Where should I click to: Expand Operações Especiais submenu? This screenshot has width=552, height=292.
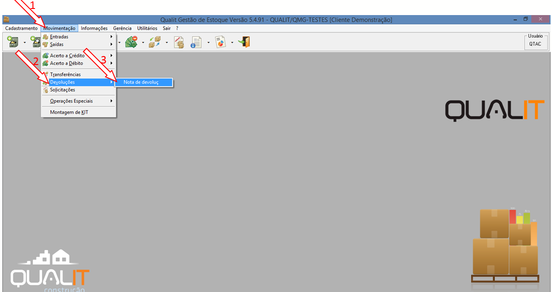point(79,101)
